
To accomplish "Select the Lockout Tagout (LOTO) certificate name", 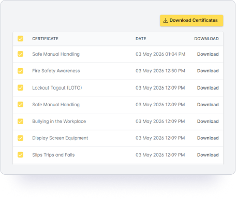I will pos(57,88).
